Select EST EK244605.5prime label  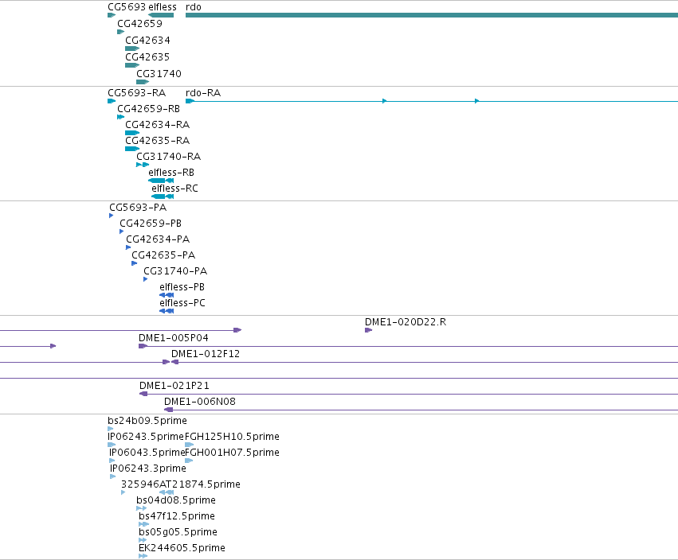[x=182, y=548]
